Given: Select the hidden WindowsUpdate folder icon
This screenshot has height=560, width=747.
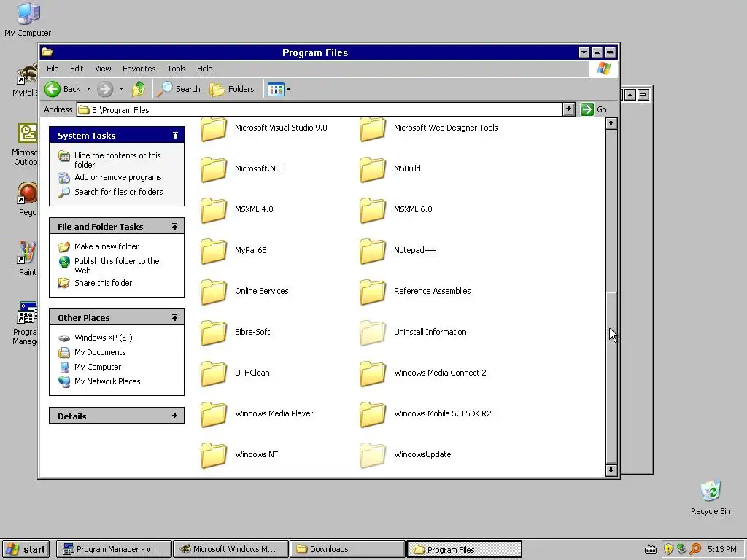Looking at the screenshot, I should 373,456.
